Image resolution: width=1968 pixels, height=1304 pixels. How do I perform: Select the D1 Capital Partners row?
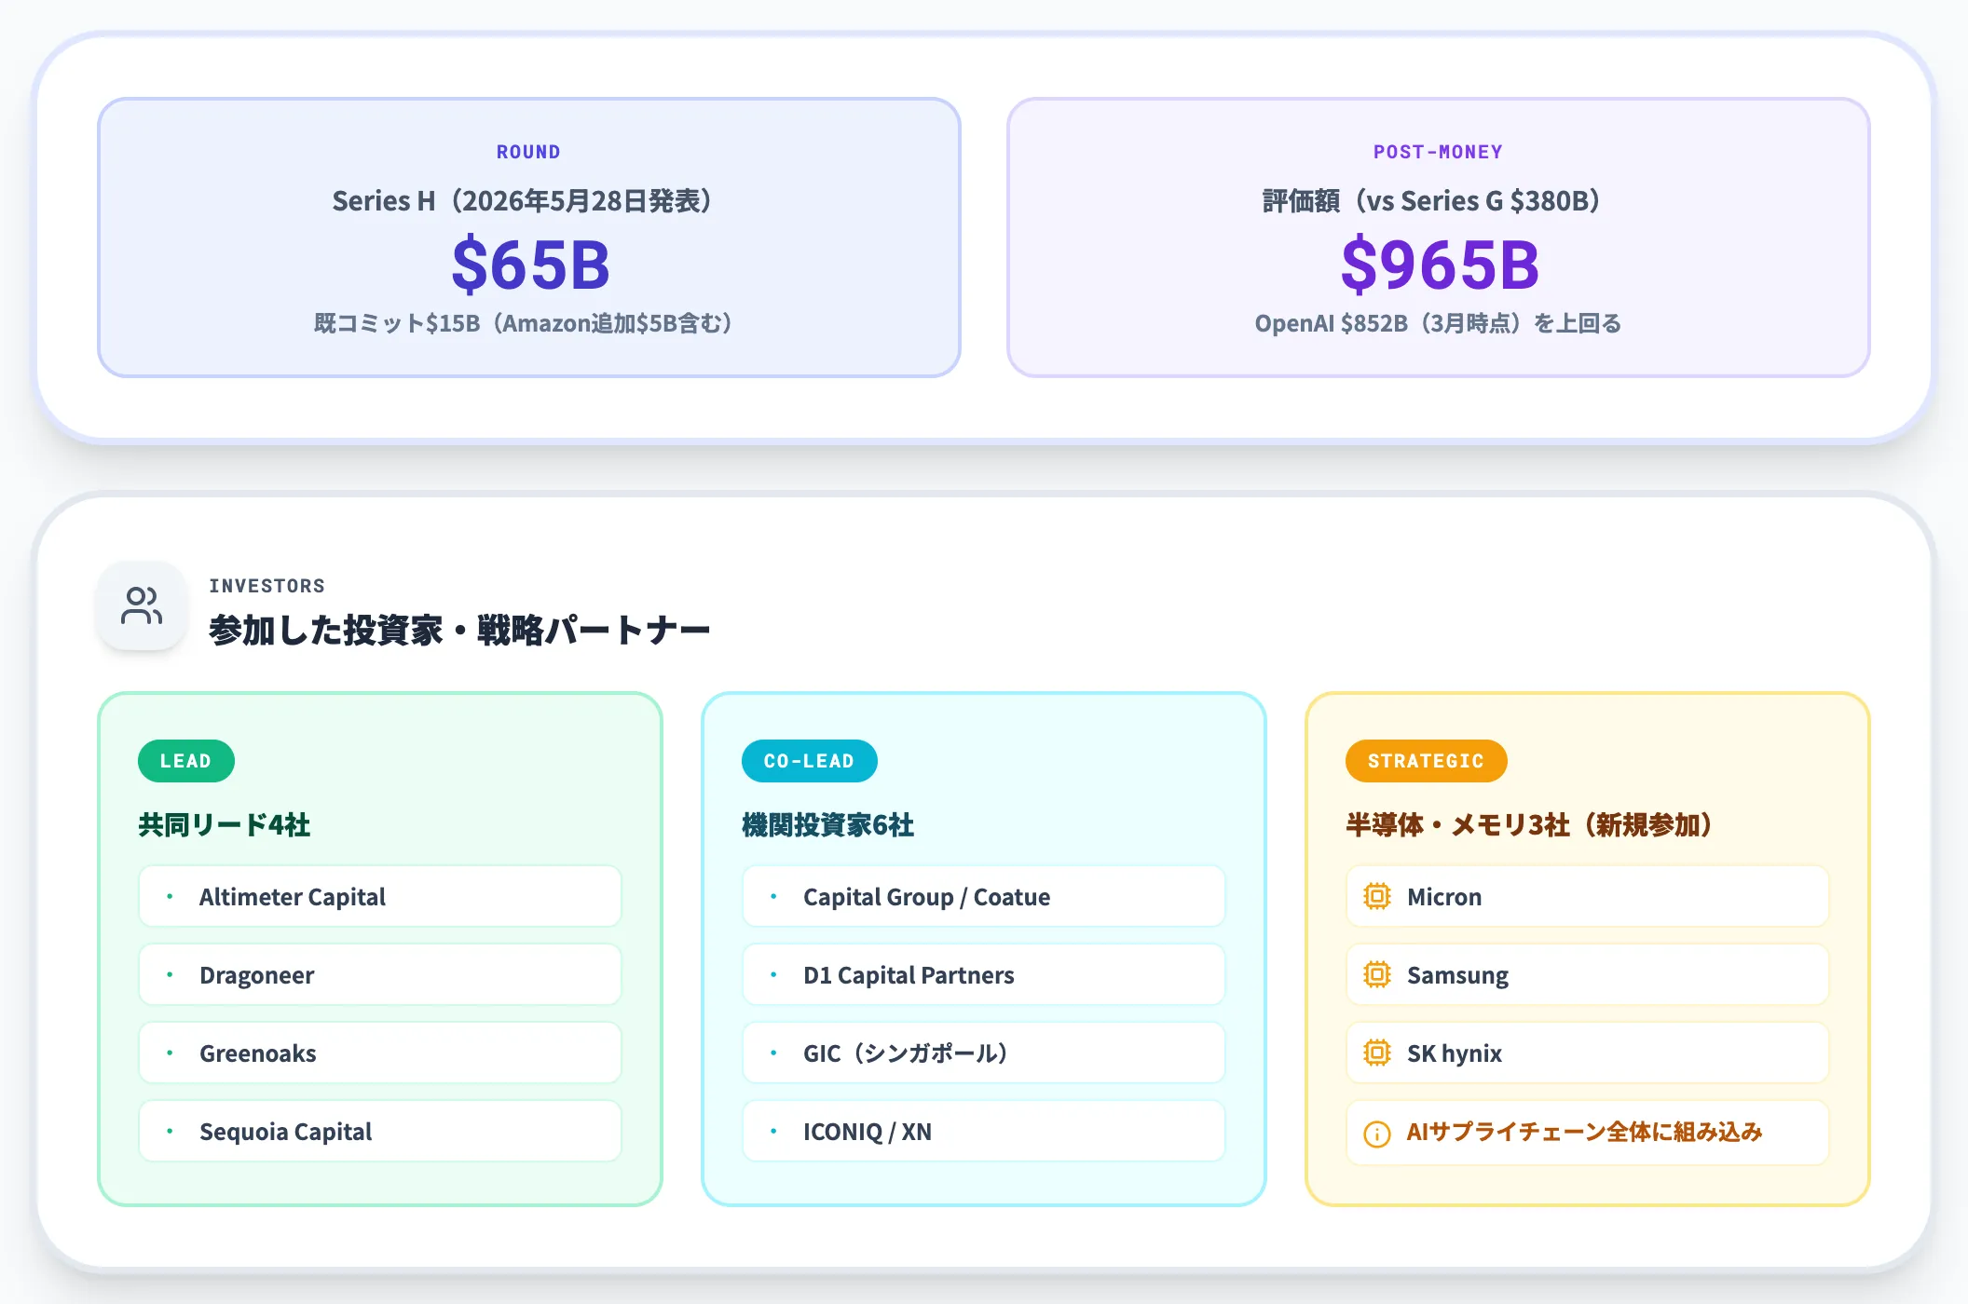(984, 974)
